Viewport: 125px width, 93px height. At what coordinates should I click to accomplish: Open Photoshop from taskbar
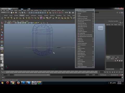[x=23, y=83]
